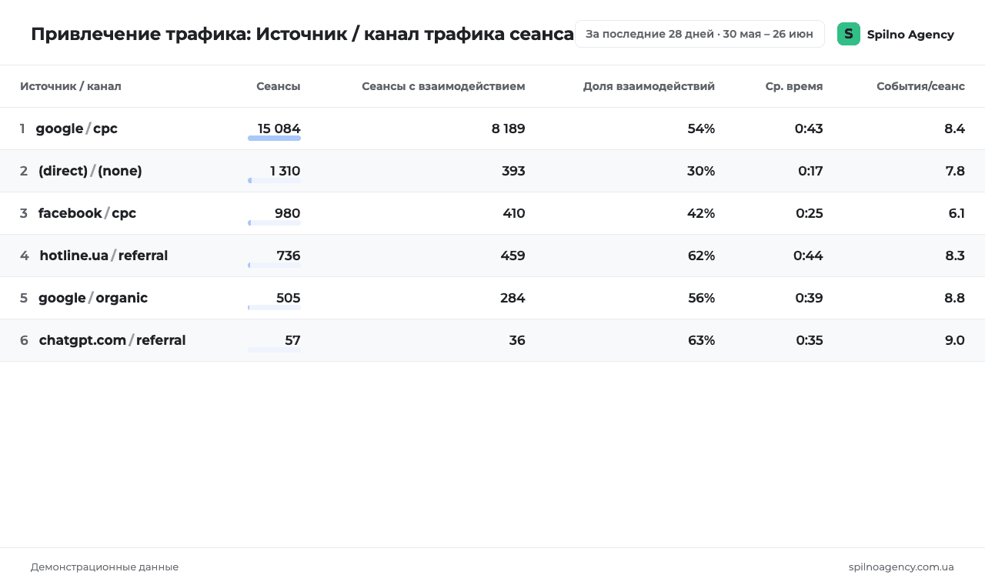985x585 pixels.
Task: Click the 'Spilno Agency' name label
Action: (x=910, y=34)
